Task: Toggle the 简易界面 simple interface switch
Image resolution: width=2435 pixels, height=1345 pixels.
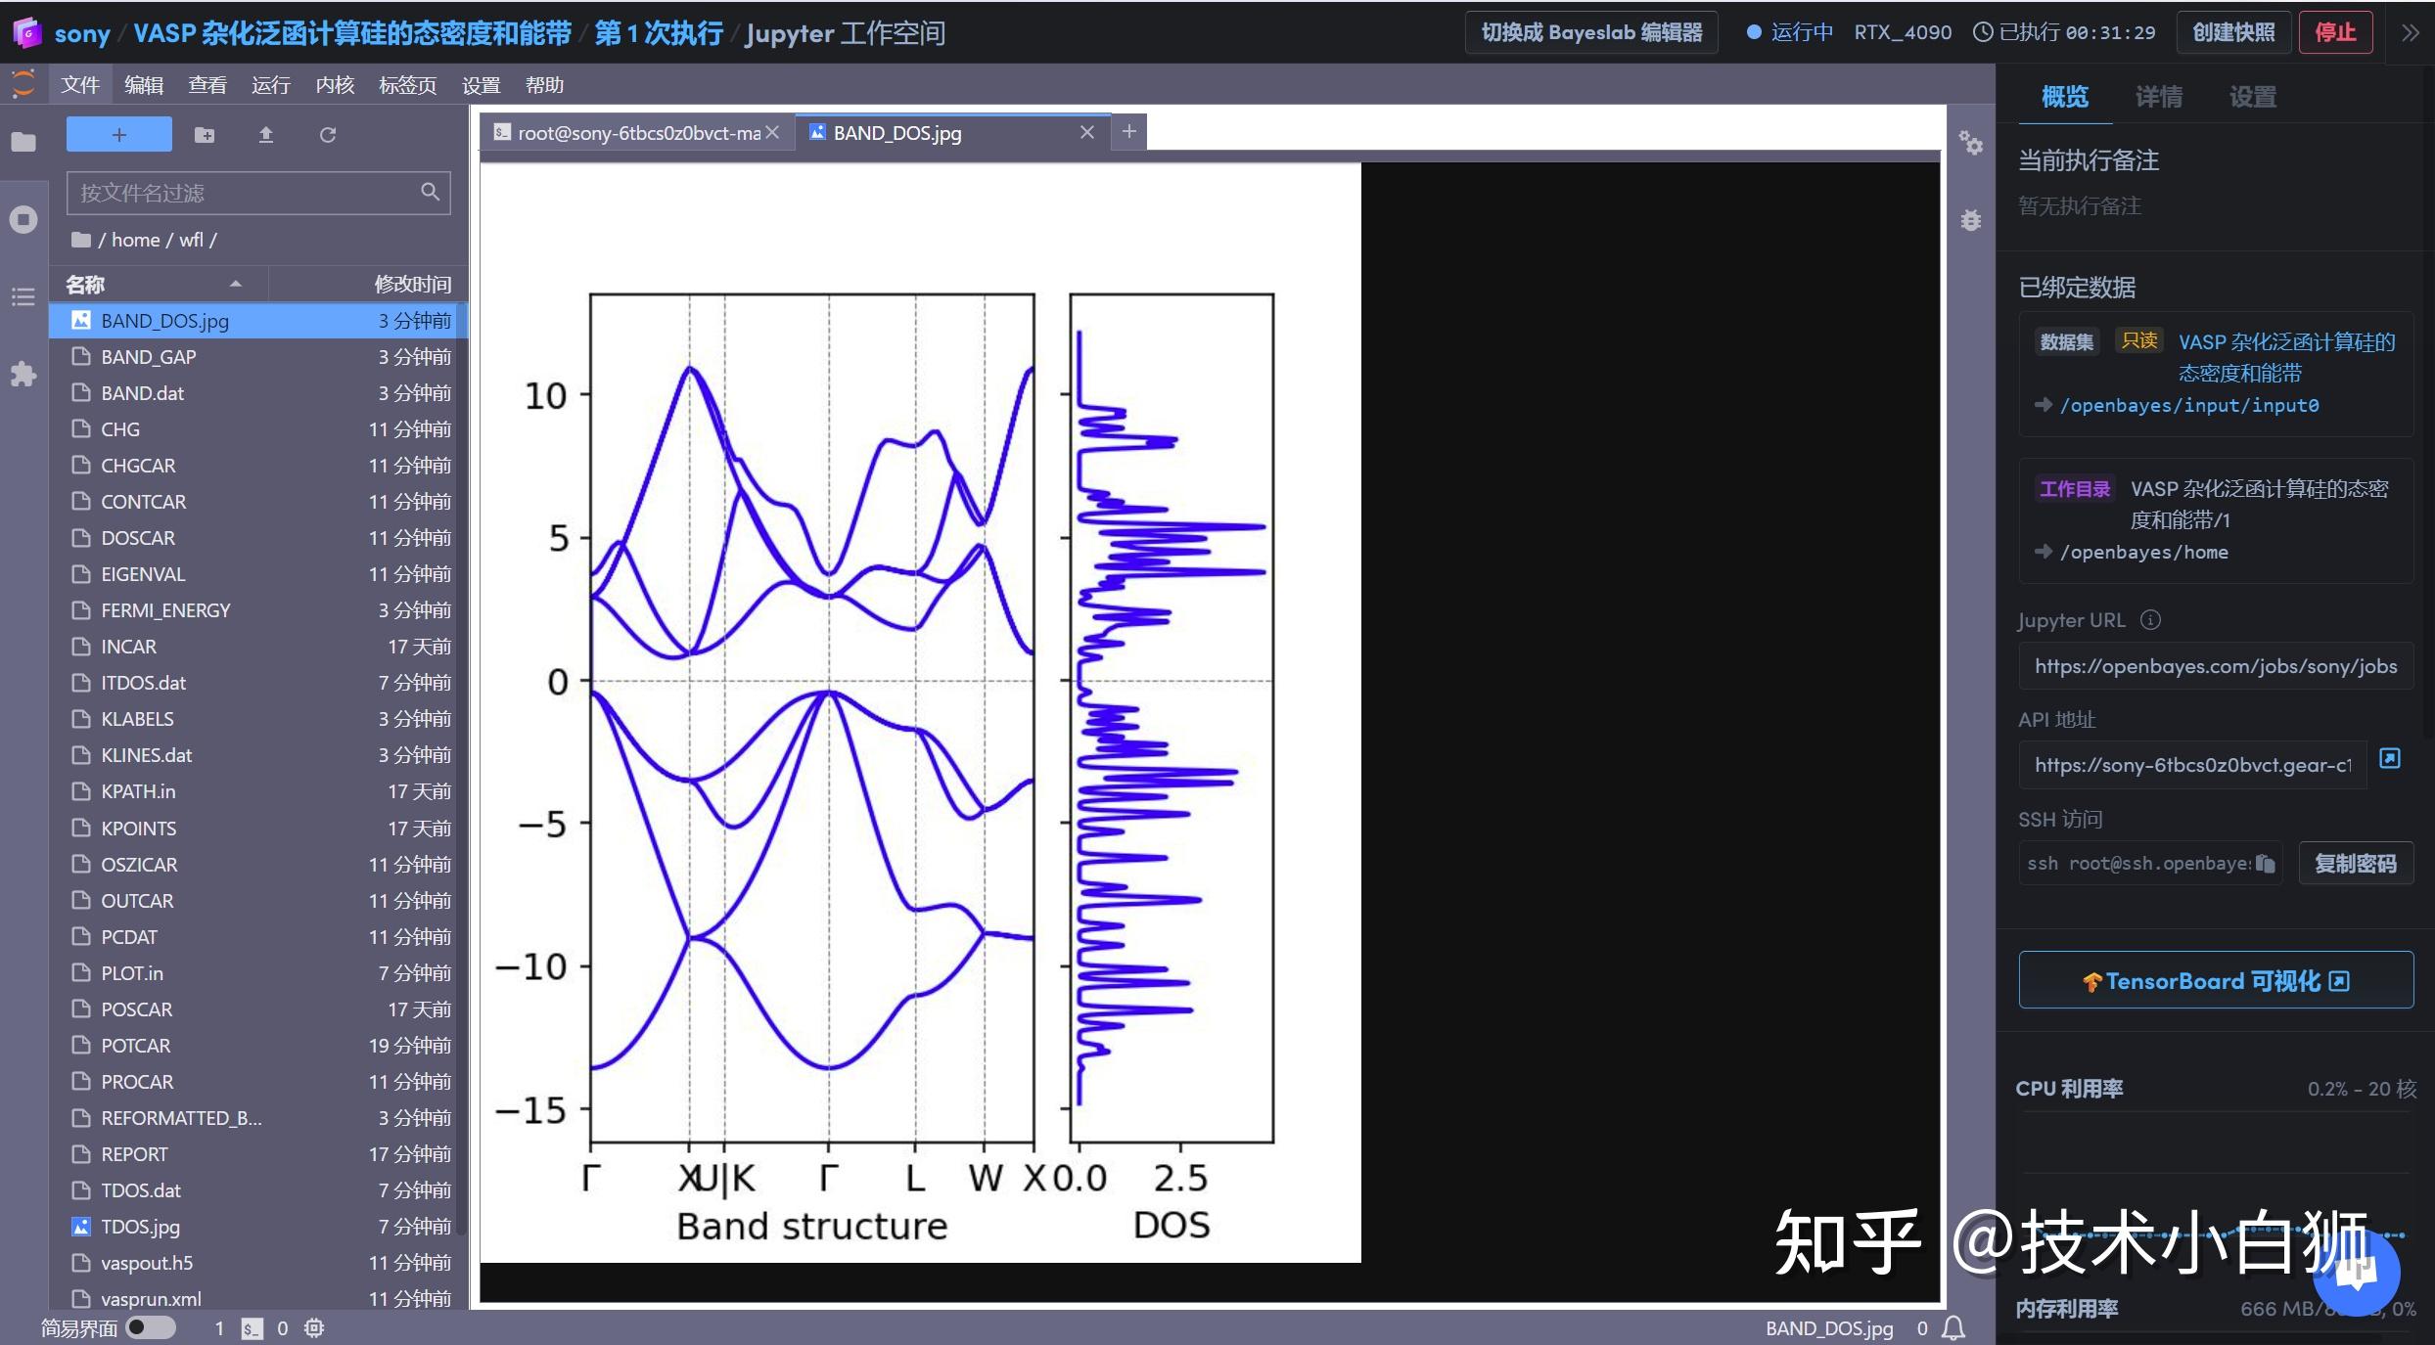Action: tap(150, 1327)
